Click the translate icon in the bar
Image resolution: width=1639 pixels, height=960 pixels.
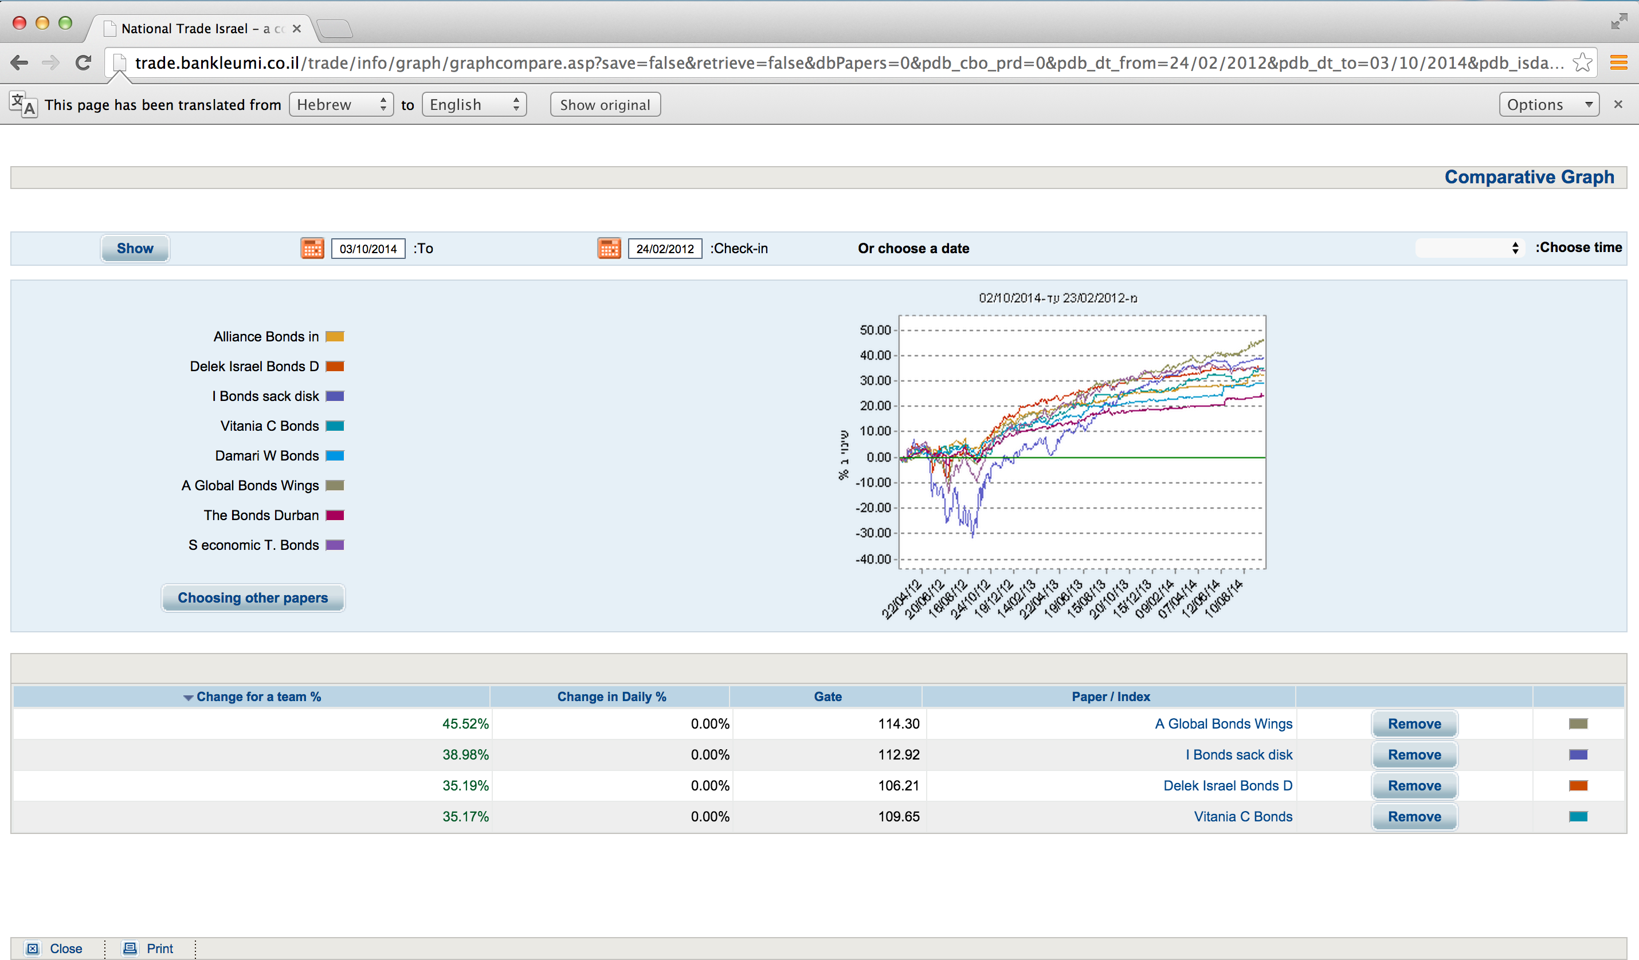(23, 104)
